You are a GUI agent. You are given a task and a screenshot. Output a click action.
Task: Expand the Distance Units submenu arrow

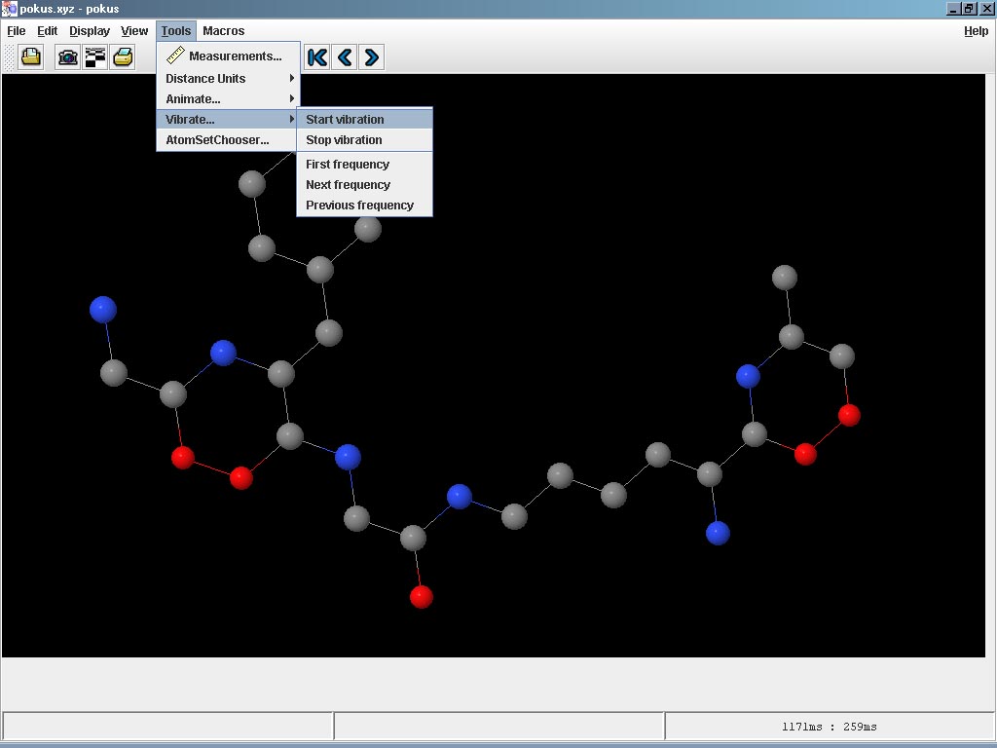[x=292, y=78]
